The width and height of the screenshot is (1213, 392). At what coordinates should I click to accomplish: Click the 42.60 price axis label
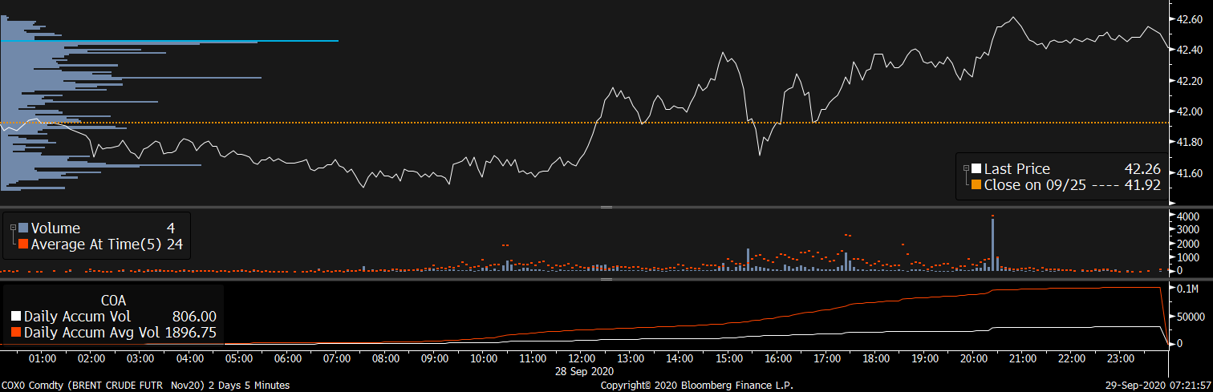pyautogui.click(x=1188, y=18)
